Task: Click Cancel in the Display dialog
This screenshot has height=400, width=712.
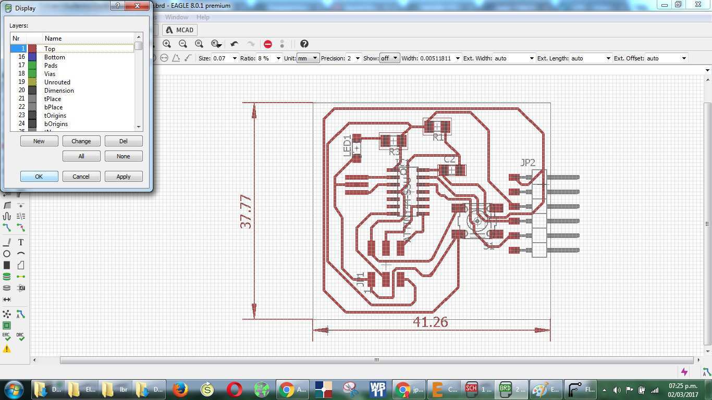Action: pyautogui.click(x=81, y=177)
